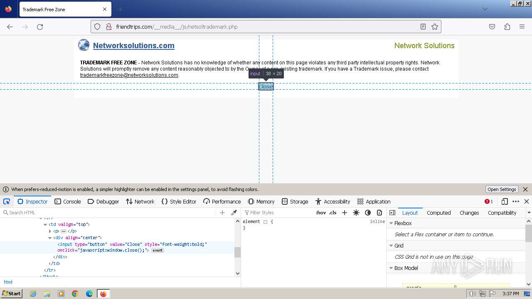Collapse the three-pane sidebar toggle

click(x=392, y=213)
